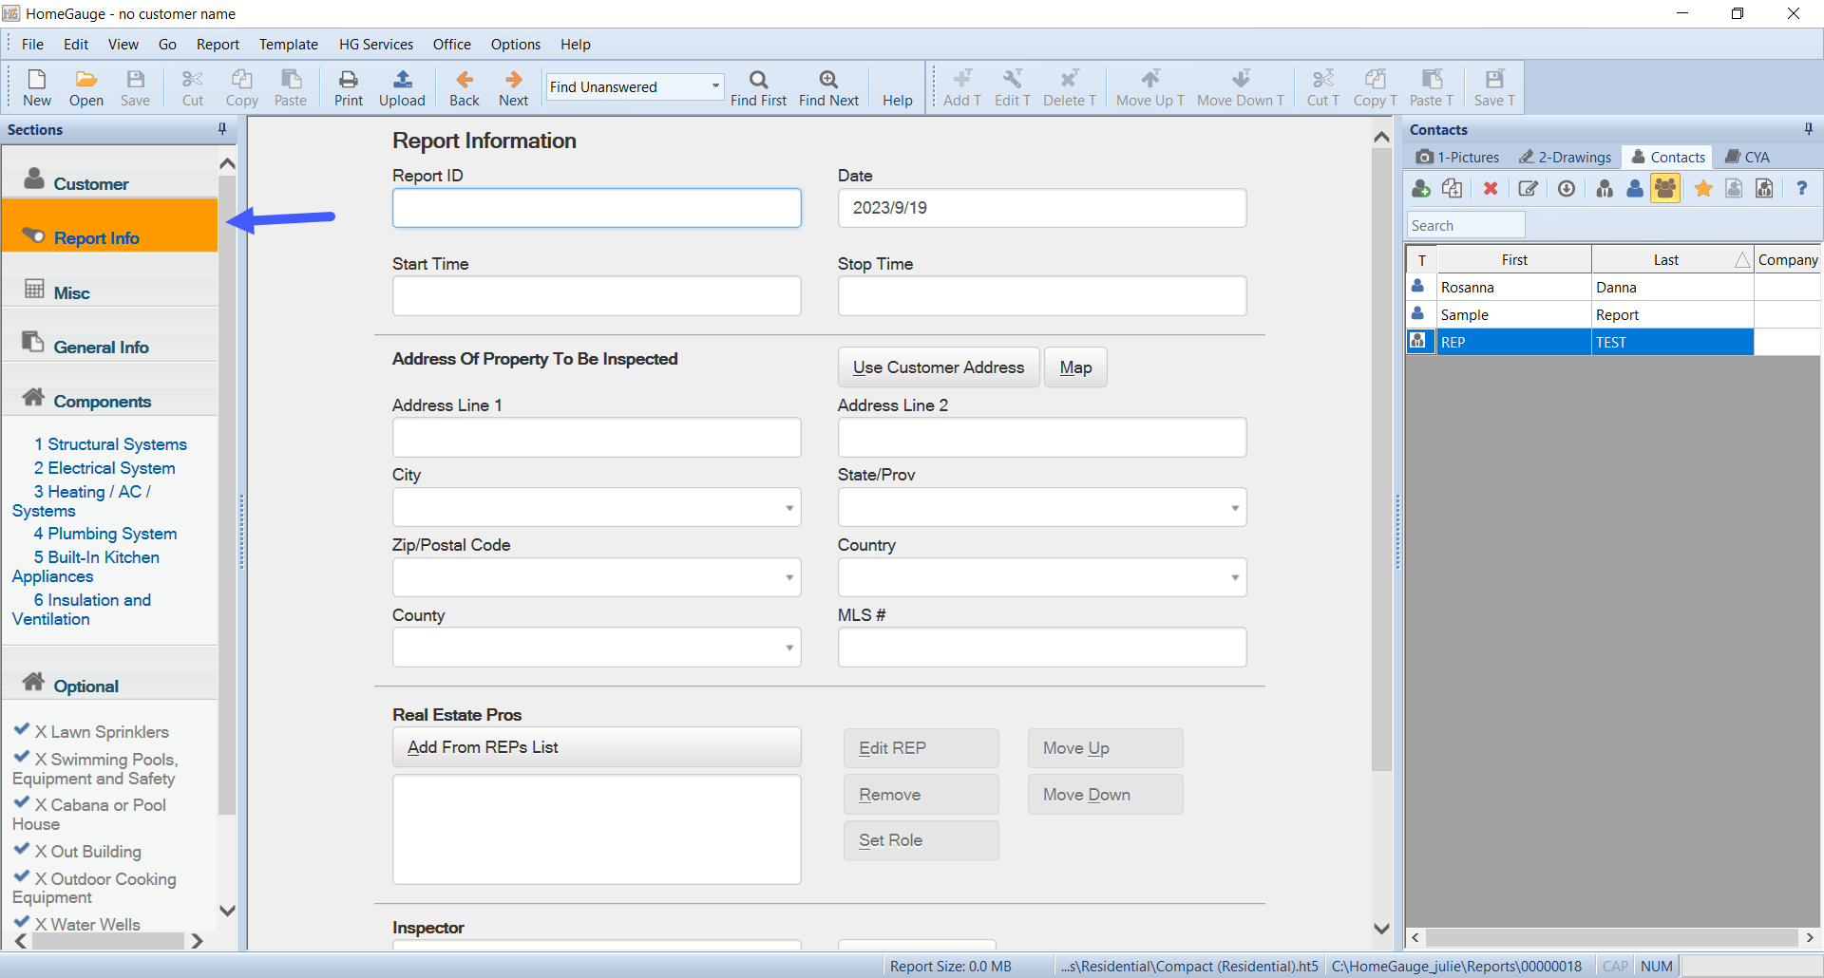The height and width of the screenshot is (978, 1824).
Task: Toggle the Lawn Sprinklers optional section checkmark
Action: [x=22, y=730]
